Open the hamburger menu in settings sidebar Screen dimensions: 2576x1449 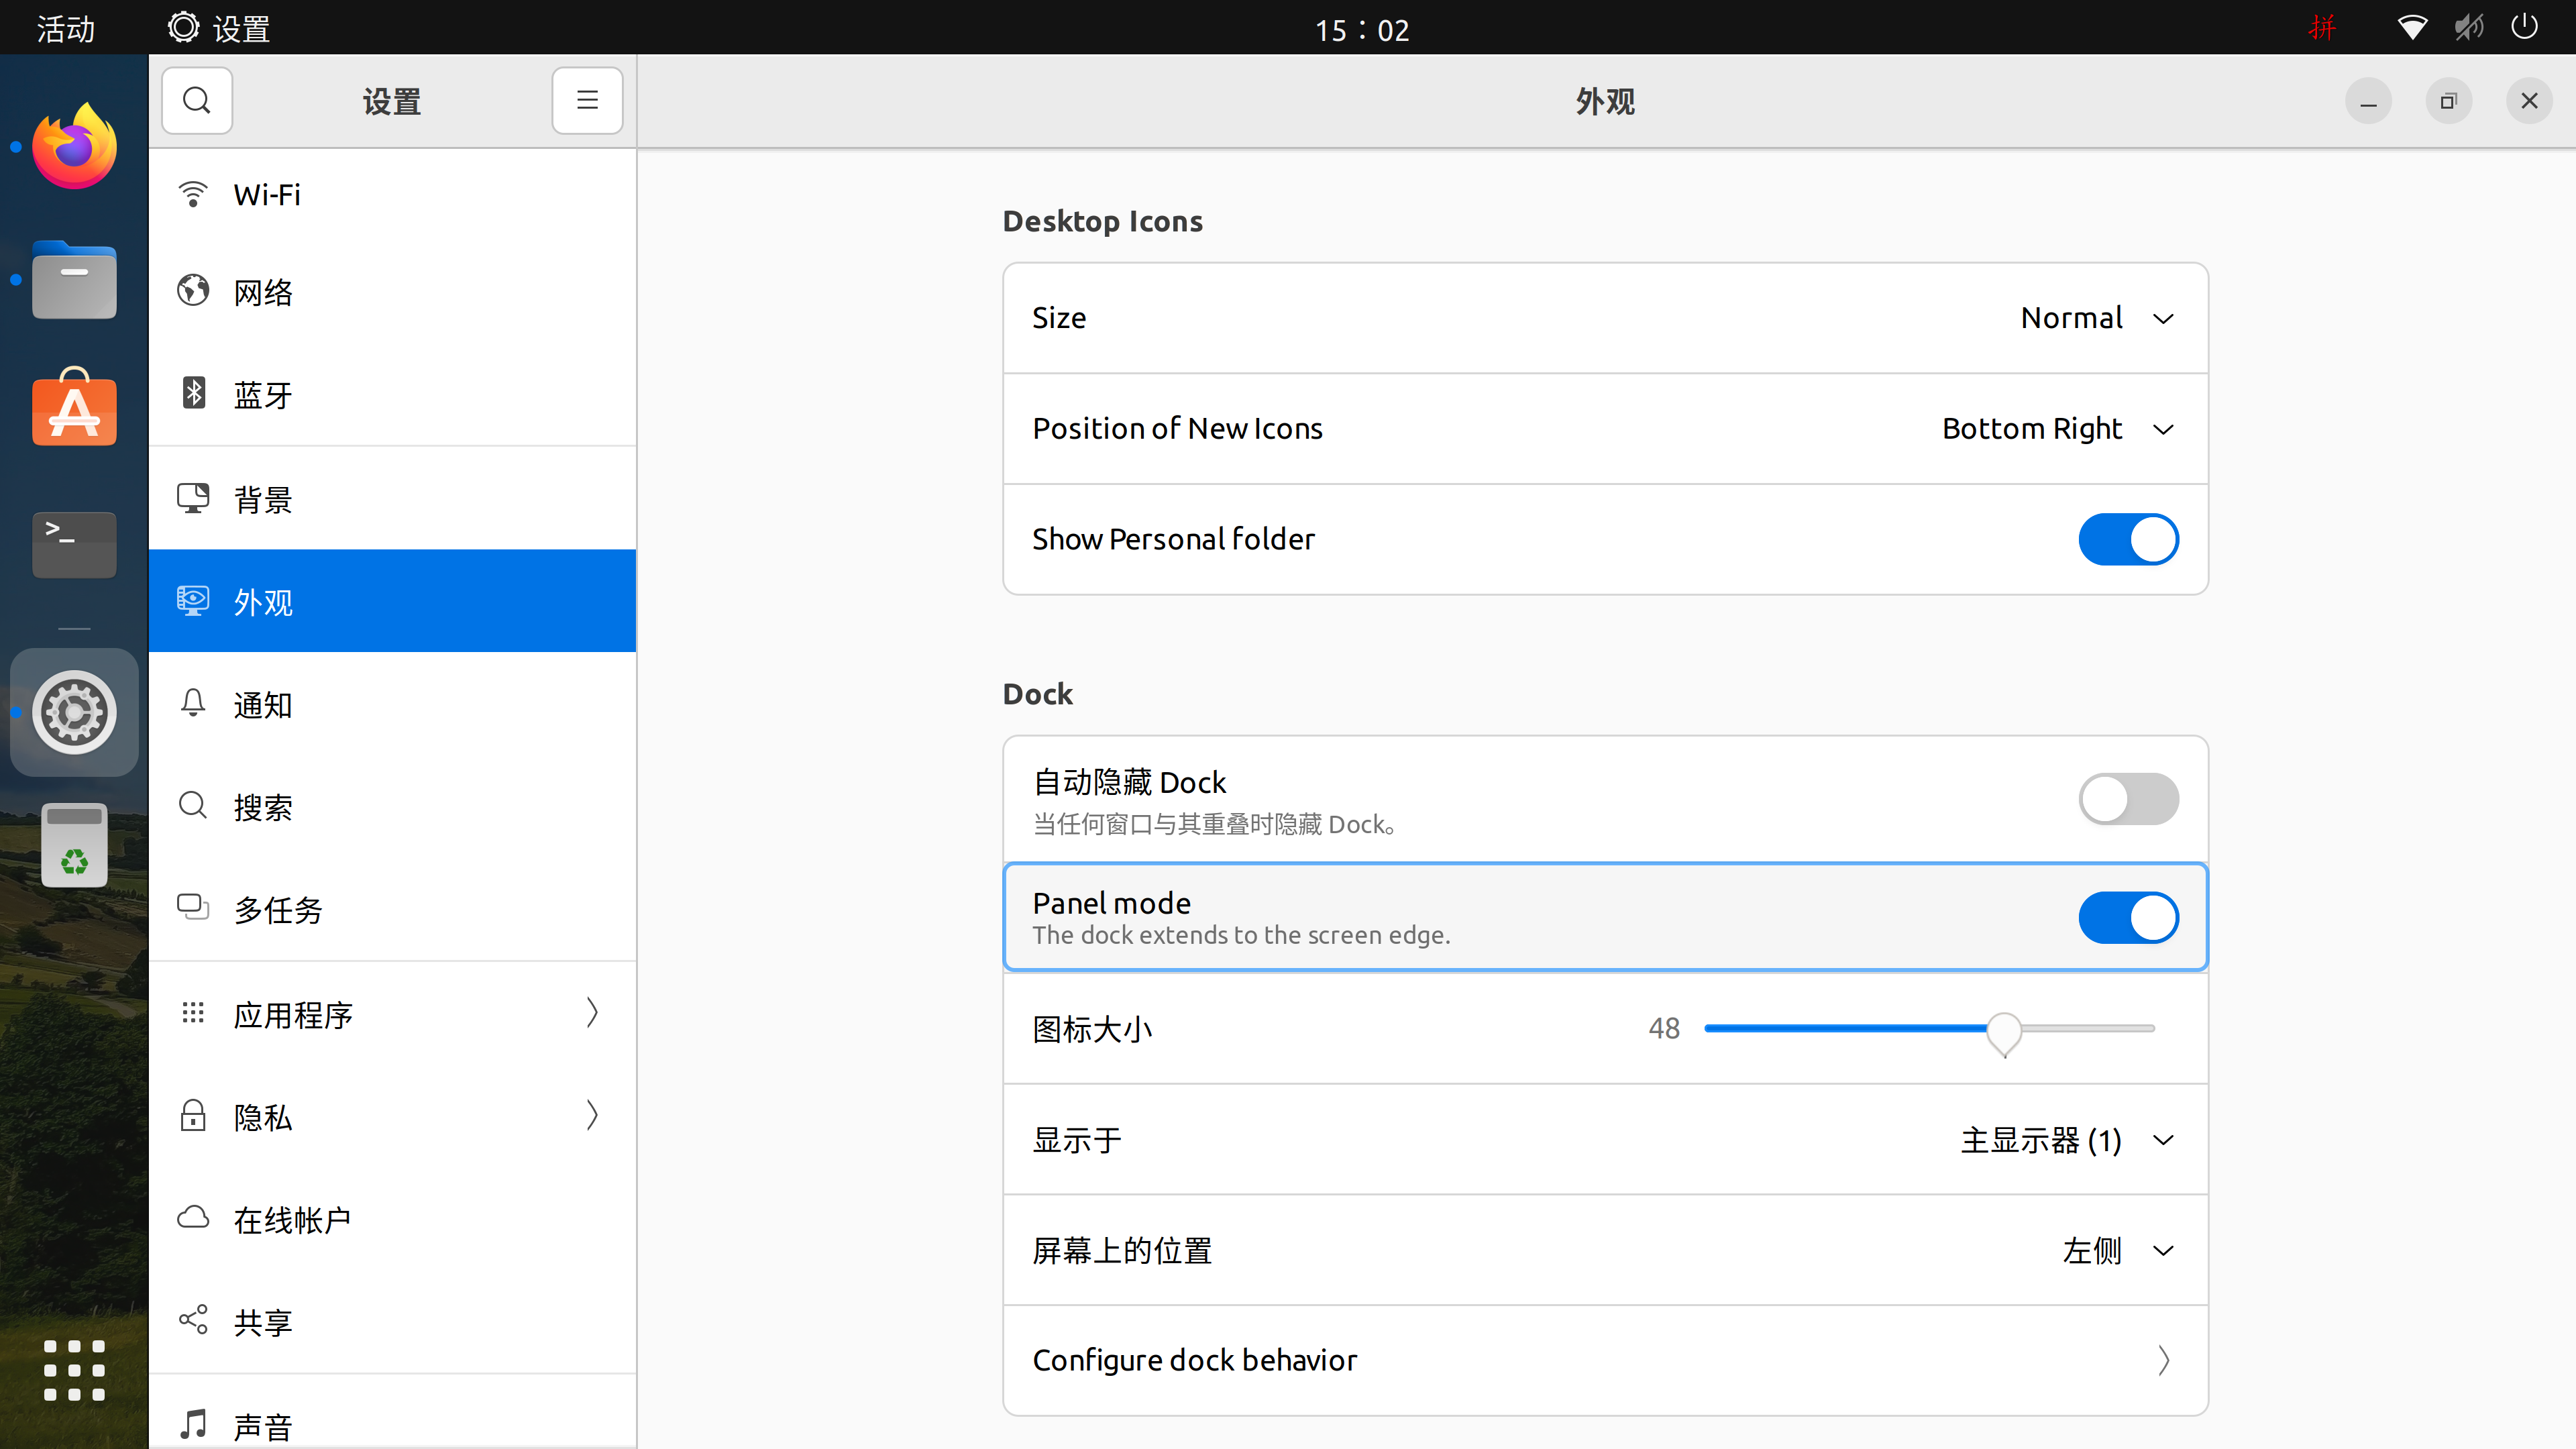pos(587,101)
